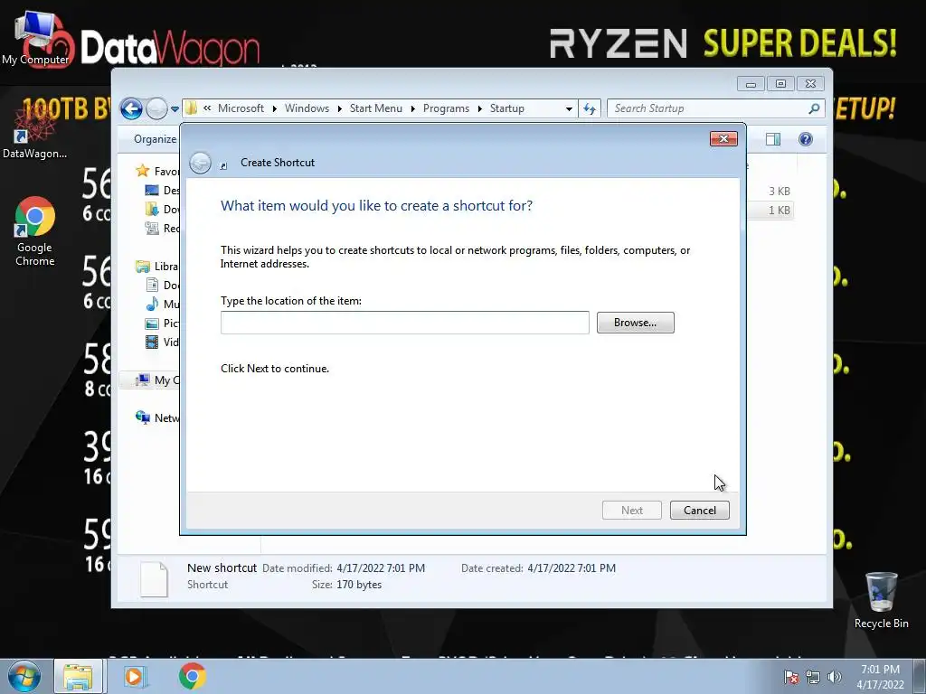926x694 pixels.
Task: Maximize the Startup Explorer window
Action: pyautogui.click(x=780, y=84)
